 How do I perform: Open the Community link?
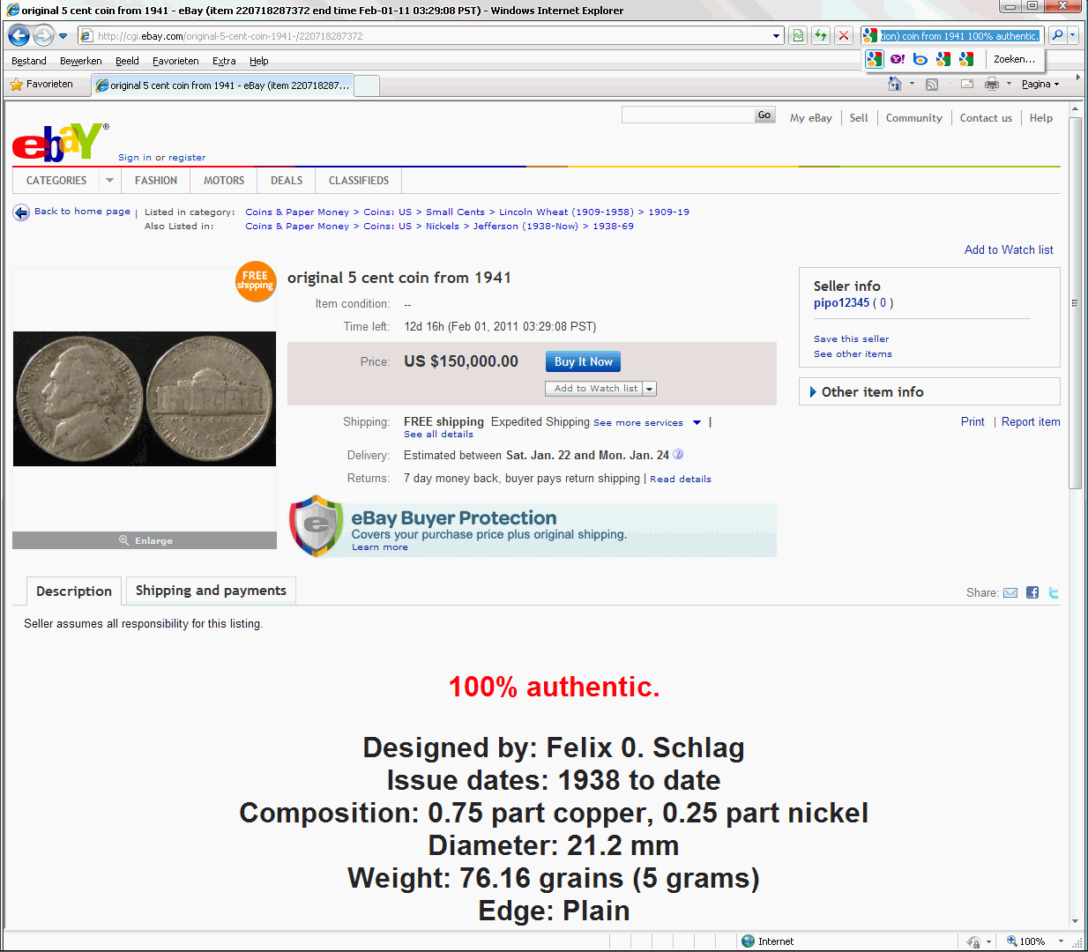pos(914,118)
